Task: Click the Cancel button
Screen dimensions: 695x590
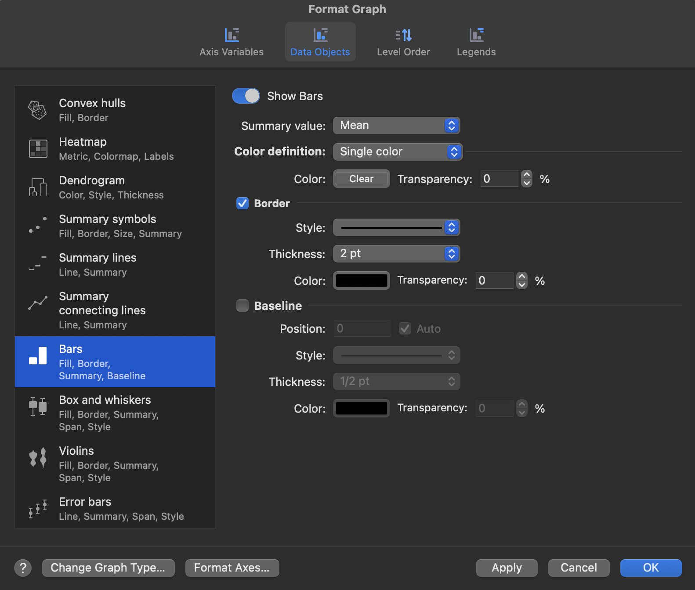Action: pos(579,568)
